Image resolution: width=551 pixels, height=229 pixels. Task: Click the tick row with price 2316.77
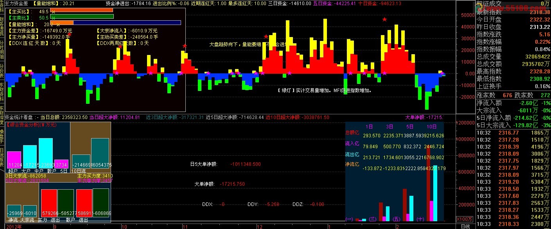[513, 133]
